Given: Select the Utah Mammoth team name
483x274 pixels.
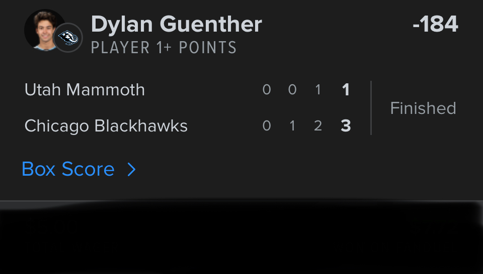Looking at the screenshot, I should point(85,90).
